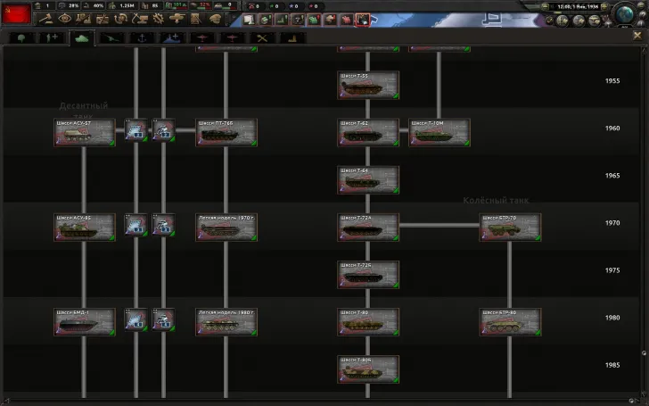Open the trade arrows icon
Viewport: 649px width, 406px height.
[120, 19]
